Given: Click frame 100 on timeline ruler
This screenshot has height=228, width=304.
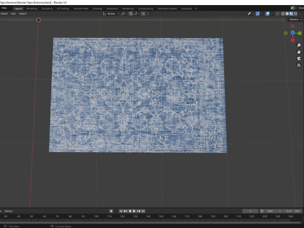Looking at the screenshot, I should pyautogui.click(x=96, y=217).
